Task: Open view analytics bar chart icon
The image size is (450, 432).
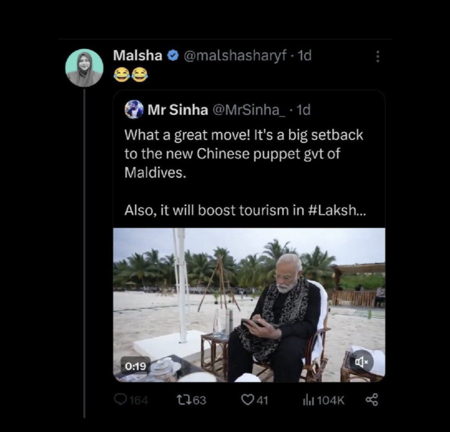Action: click(307, 399)
